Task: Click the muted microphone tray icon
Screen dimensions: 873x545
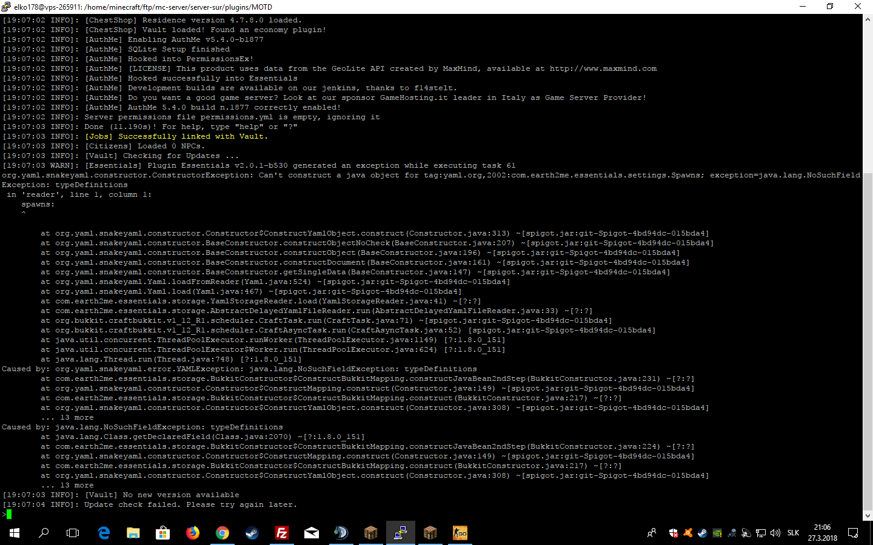Action: click(x=732, y=533)
